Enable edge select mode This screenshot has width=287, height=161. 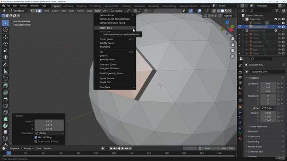pyautogui.click(x=36, y=11)
